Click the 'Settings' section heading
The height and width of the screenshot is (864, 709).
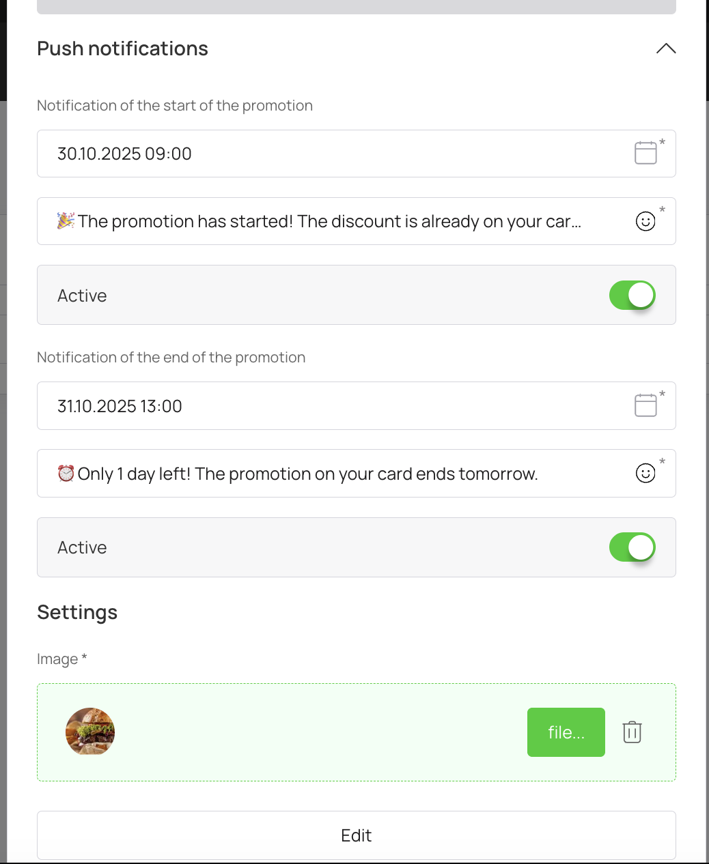click(77, 612)
